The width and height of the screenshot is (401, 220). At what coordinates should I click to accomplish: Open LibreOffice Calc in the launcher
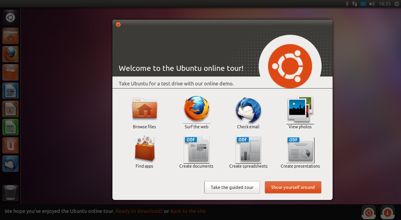tap(10, 127)
